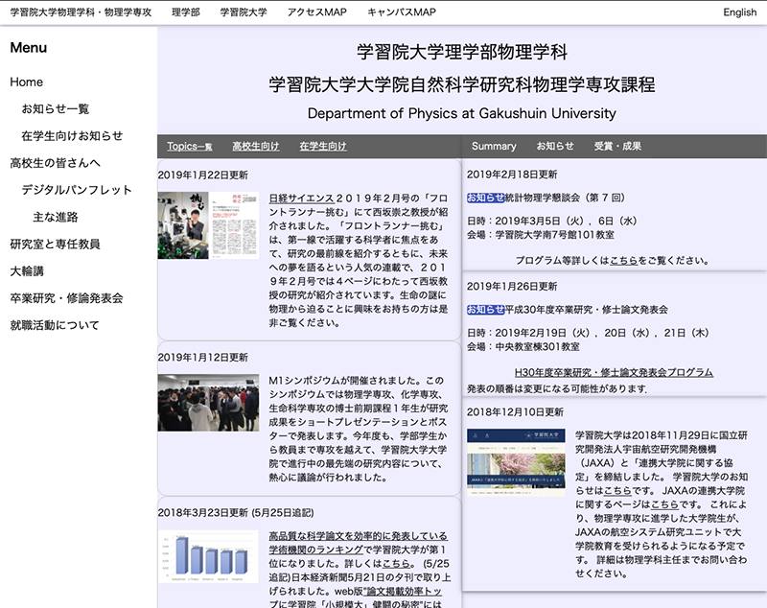Click お知らせ badge beside 平成30年度卒業研究
767x608 pixels.
click(486, 310)
